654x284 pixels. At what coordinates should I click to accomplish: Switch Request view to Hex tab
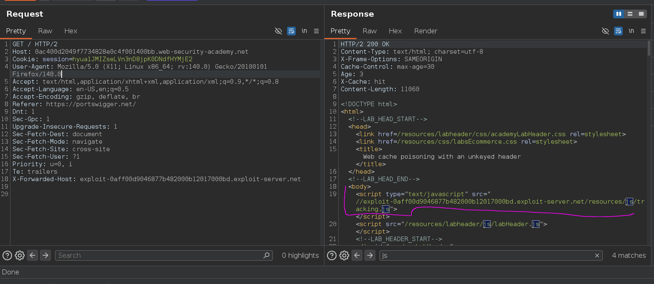click(x=71, y=31)
